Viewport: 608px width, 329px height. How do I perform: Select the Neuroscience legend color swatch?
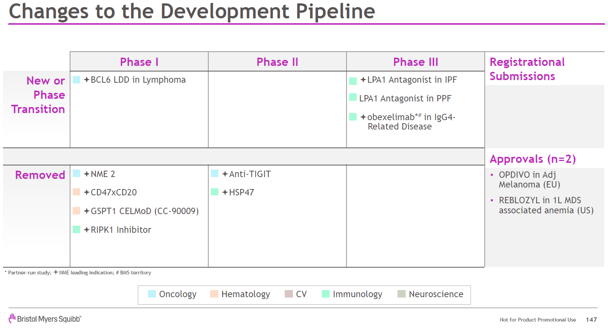coord(402,294)
